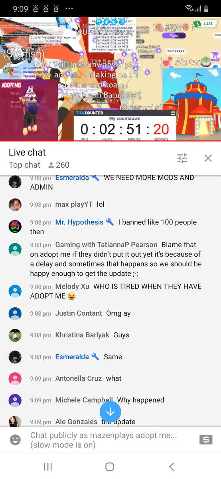Close the live chat panel
Viewport: 221px width, 479px height.
[208, 158]
